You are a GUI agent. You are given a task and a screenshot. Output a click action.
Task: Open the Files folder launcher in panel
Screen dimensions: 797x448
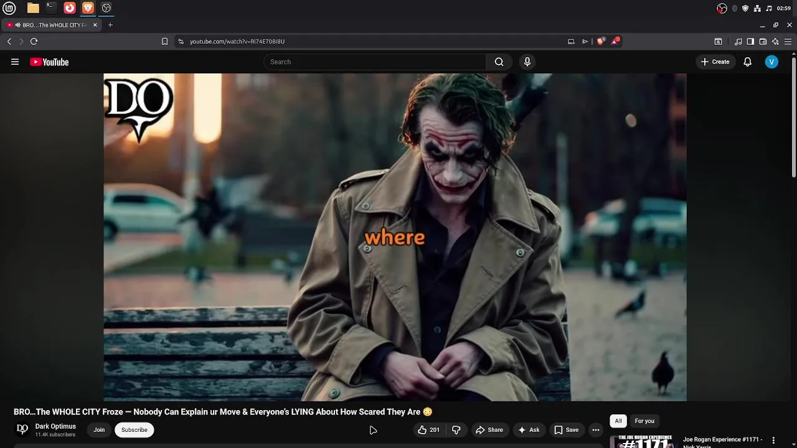tap(33, 8)
